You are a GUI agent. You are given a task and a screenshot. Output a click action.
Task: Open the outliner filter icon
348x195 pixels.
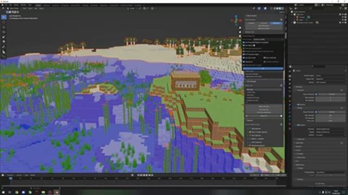coord(341,9)
